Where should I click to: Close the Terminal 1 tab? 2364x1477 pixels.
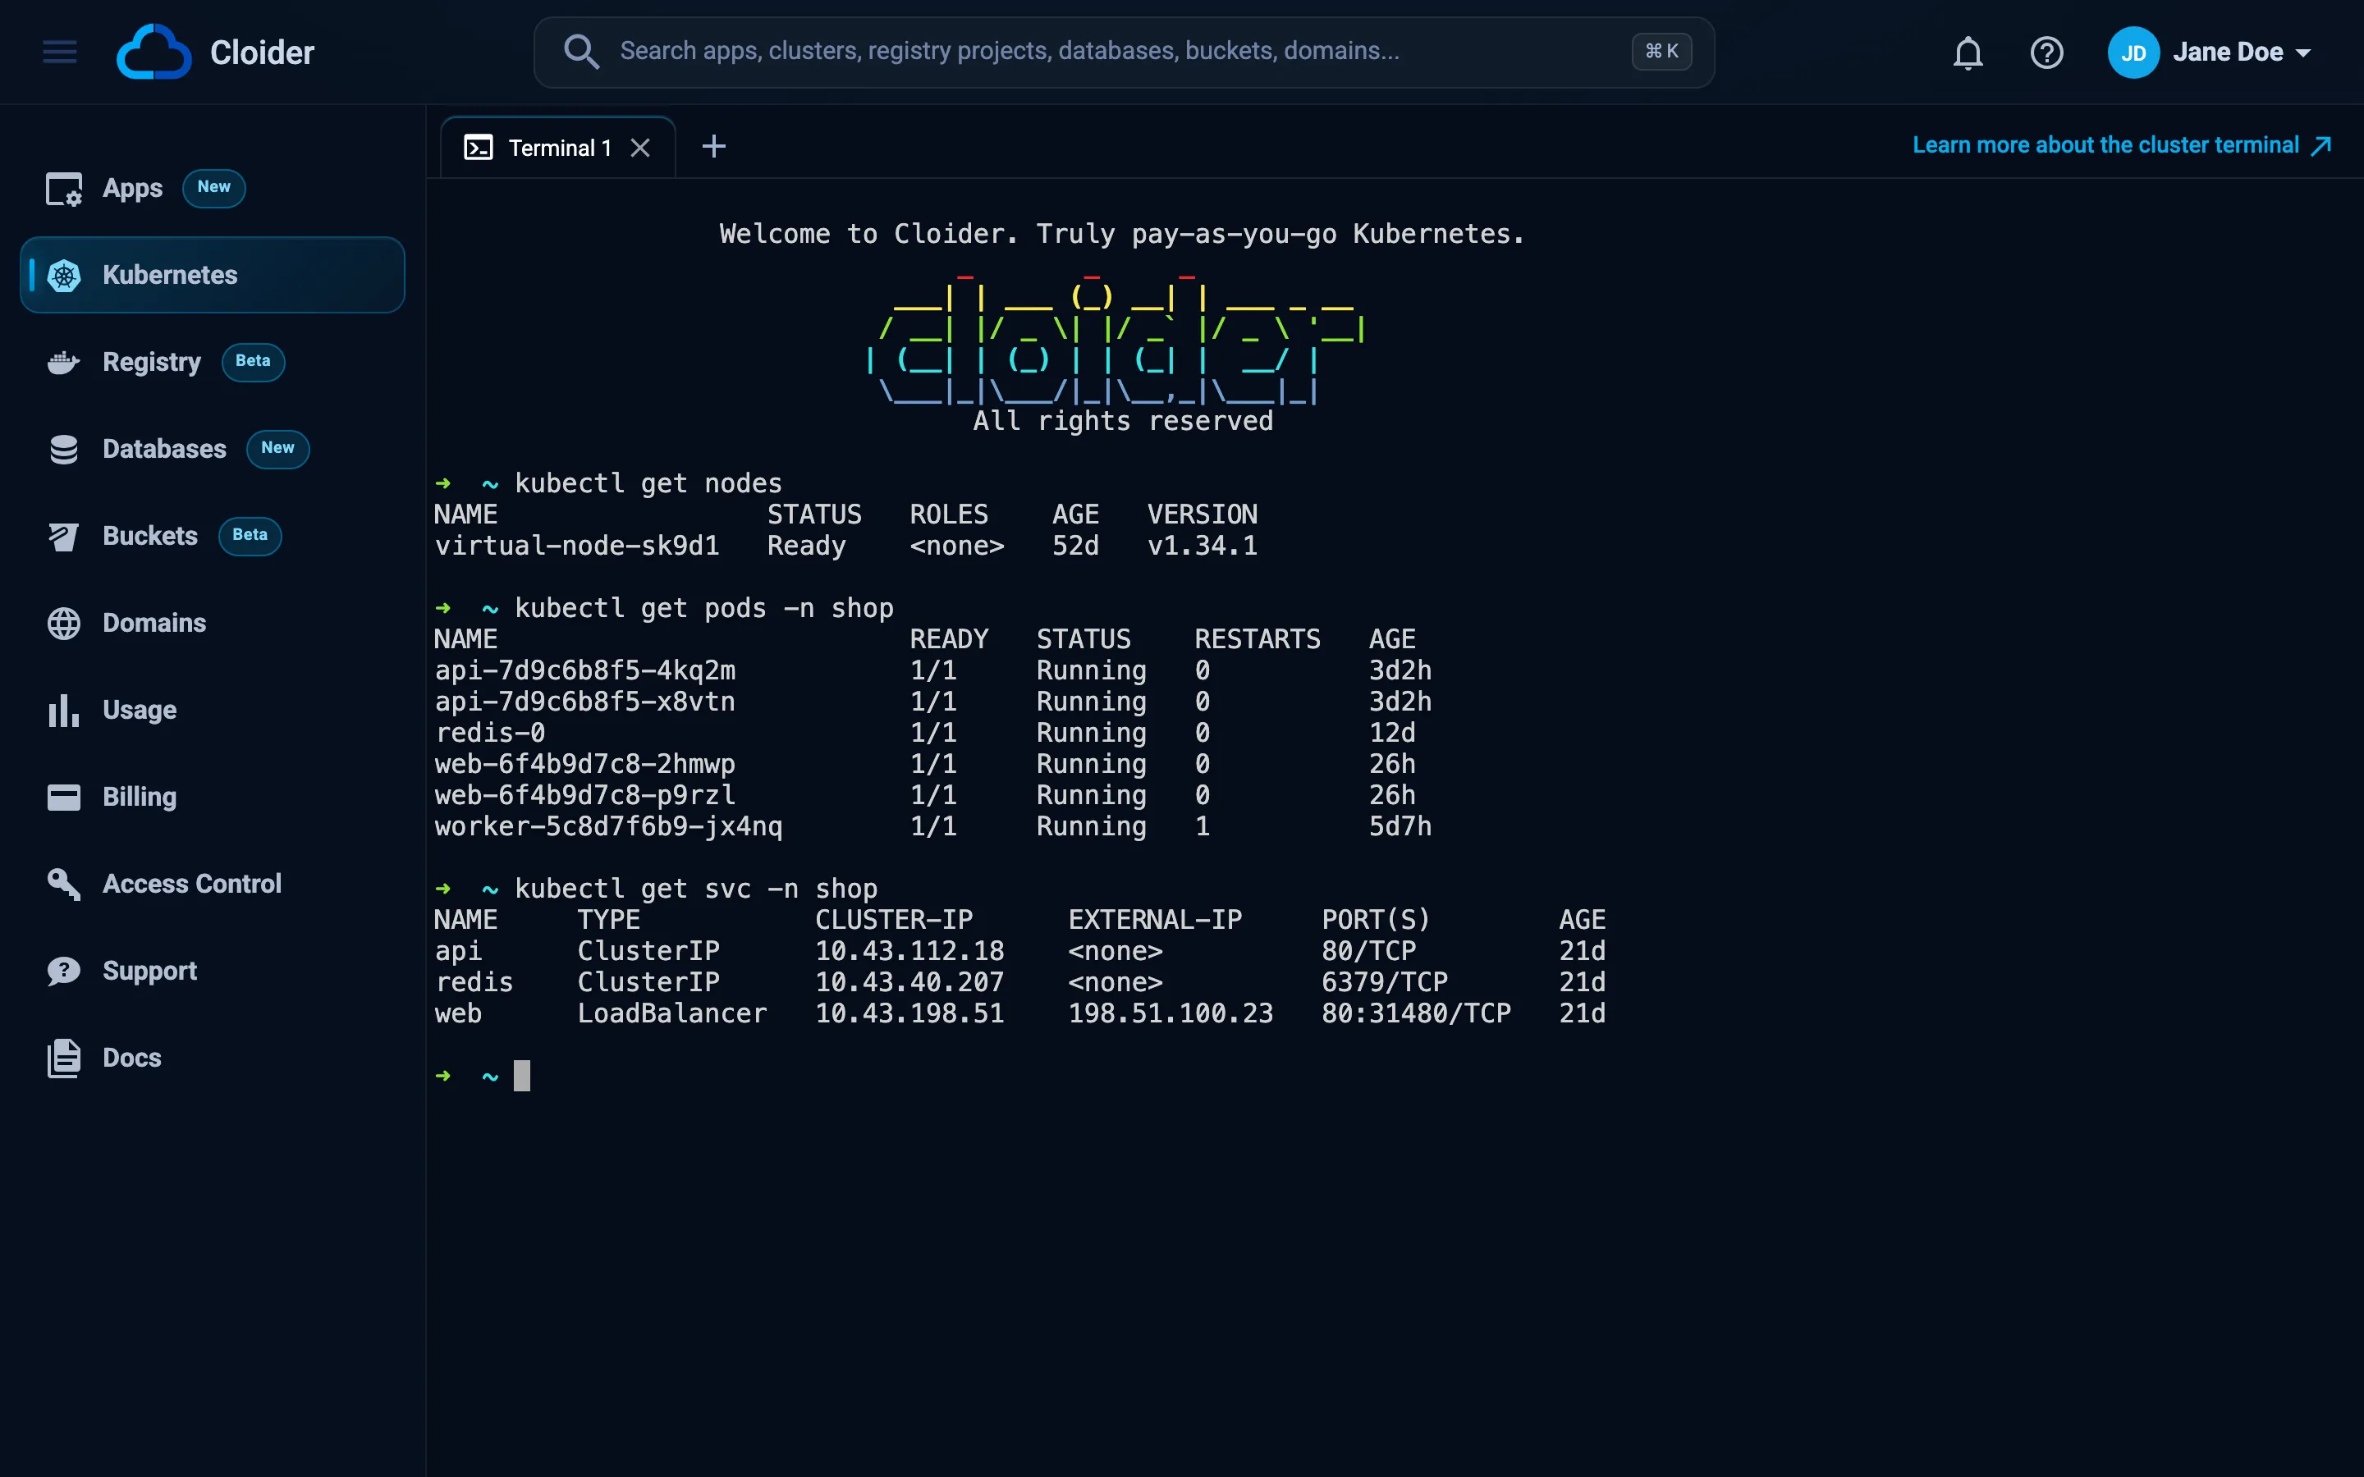click(640, 148)
